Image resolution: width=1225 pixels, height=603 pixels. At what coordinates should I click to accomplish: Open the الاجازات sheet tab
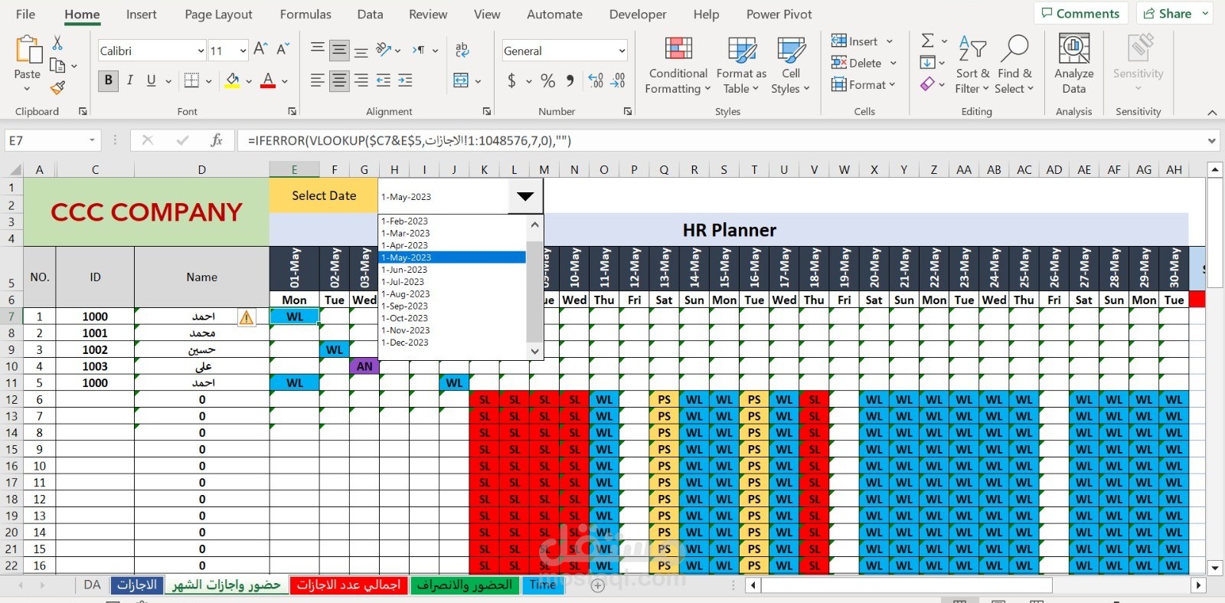coord(137,585)
